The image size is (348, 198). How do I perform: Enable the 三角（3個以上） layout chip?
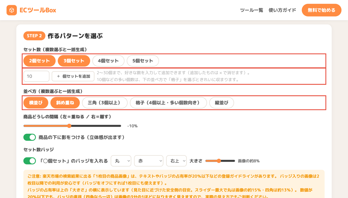coord(105,103)
